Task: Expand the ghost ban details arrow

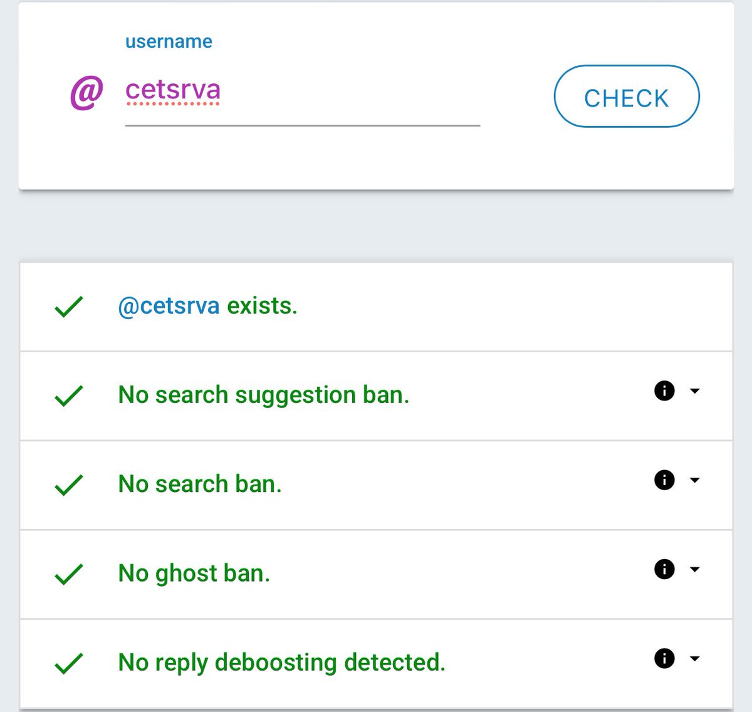Action: click(694, 569)
